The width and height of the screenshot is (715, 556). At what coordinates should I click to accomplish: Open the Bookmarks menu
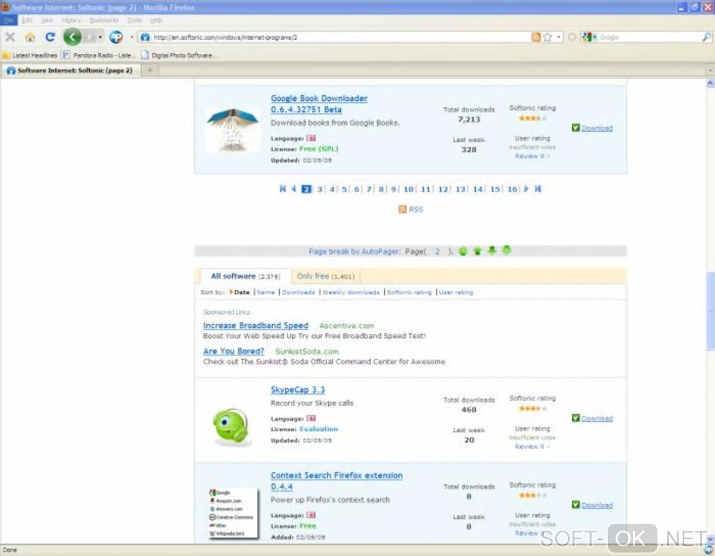coord(104,20)
